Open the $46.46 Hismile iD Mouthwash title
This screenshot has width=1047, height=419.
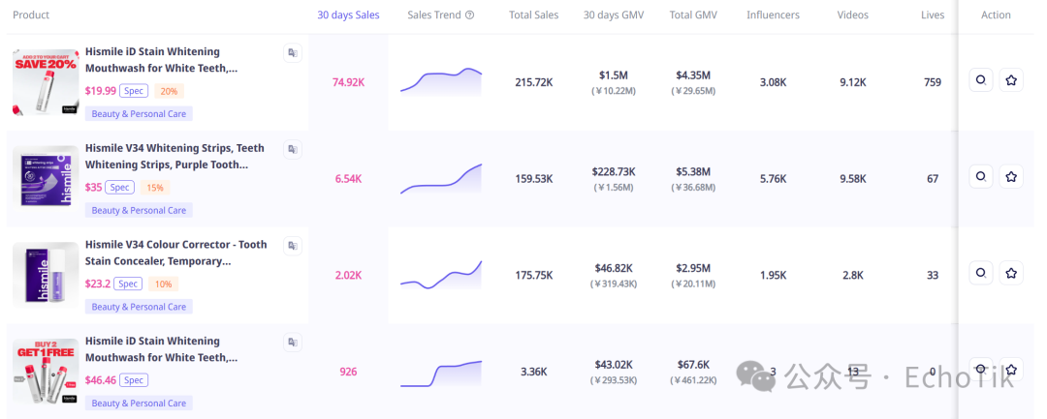point(161,349)
